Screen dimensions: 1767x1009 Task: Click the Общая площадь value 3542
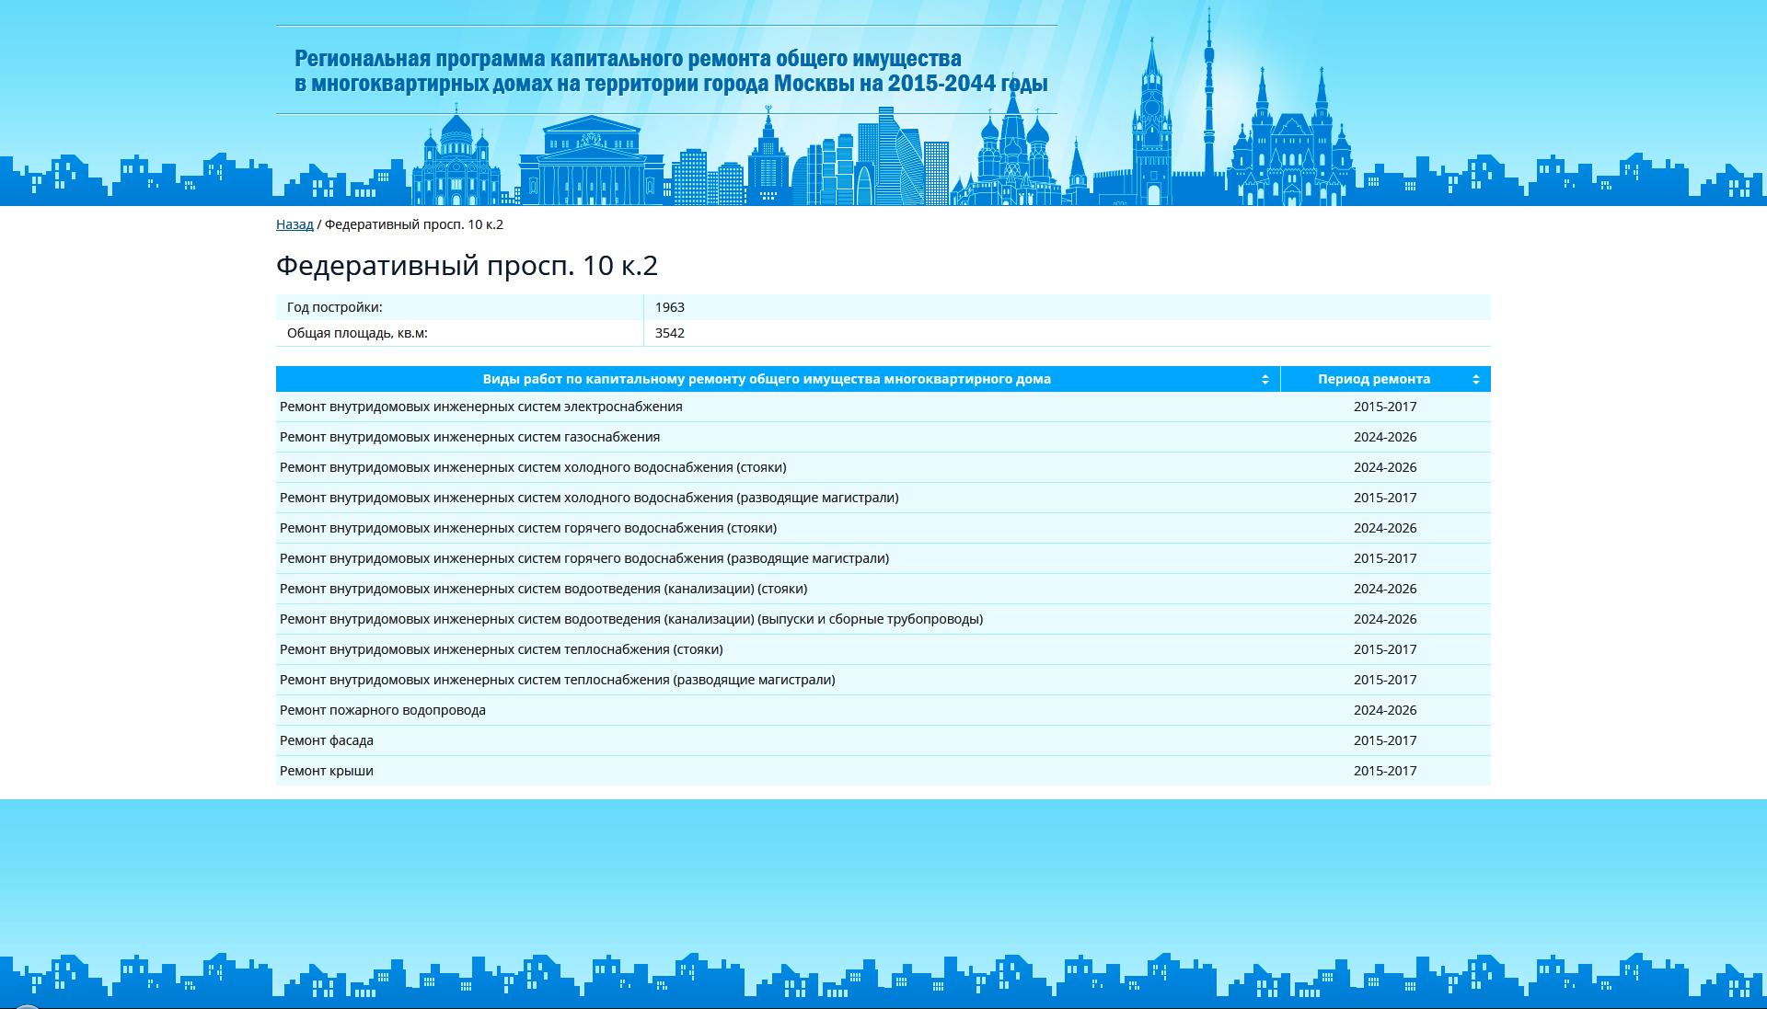(x=670, y=333)
